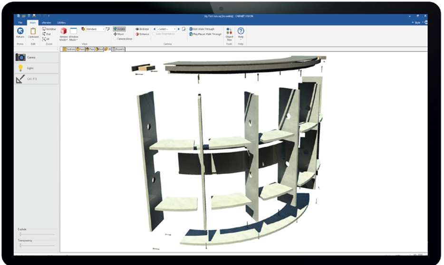The image size is (444, 265).
Task: Expand the Render Mode dropdown
Action: (63, 33)
